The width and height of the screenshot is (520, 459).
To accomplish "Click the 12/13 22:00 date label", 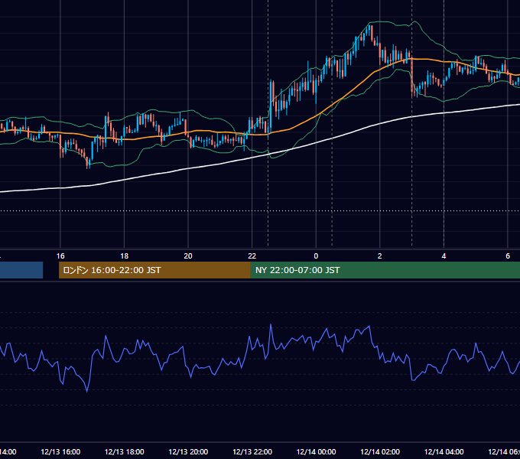I will coord(252,452).
